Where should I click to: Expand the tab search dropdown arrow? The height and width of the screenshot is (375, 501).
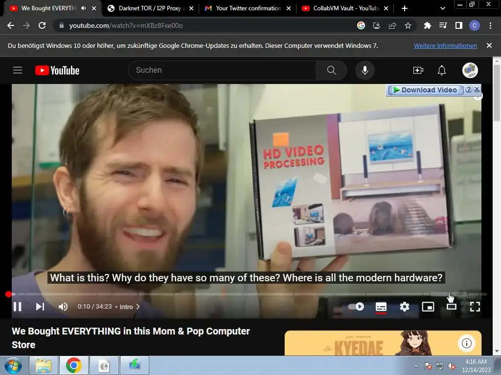coord(442,8)
